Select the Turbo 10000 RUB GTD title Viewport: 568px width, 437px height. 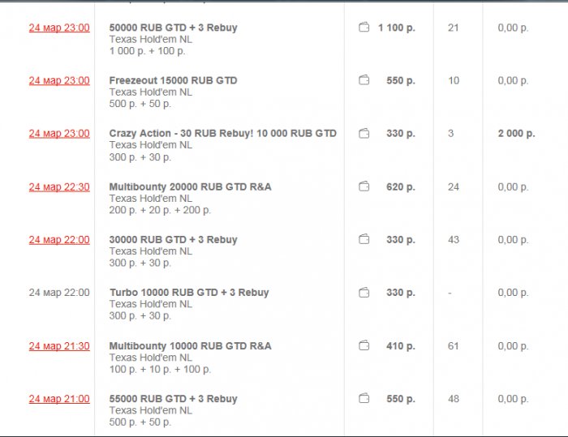(x=189, y=293)
